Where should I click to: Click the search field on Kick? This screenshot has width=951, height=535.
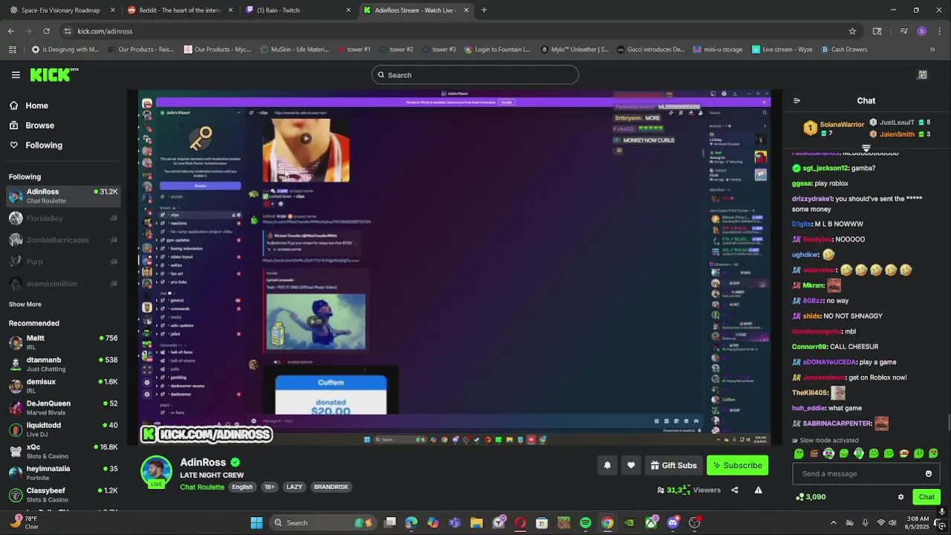click(475, 75)
